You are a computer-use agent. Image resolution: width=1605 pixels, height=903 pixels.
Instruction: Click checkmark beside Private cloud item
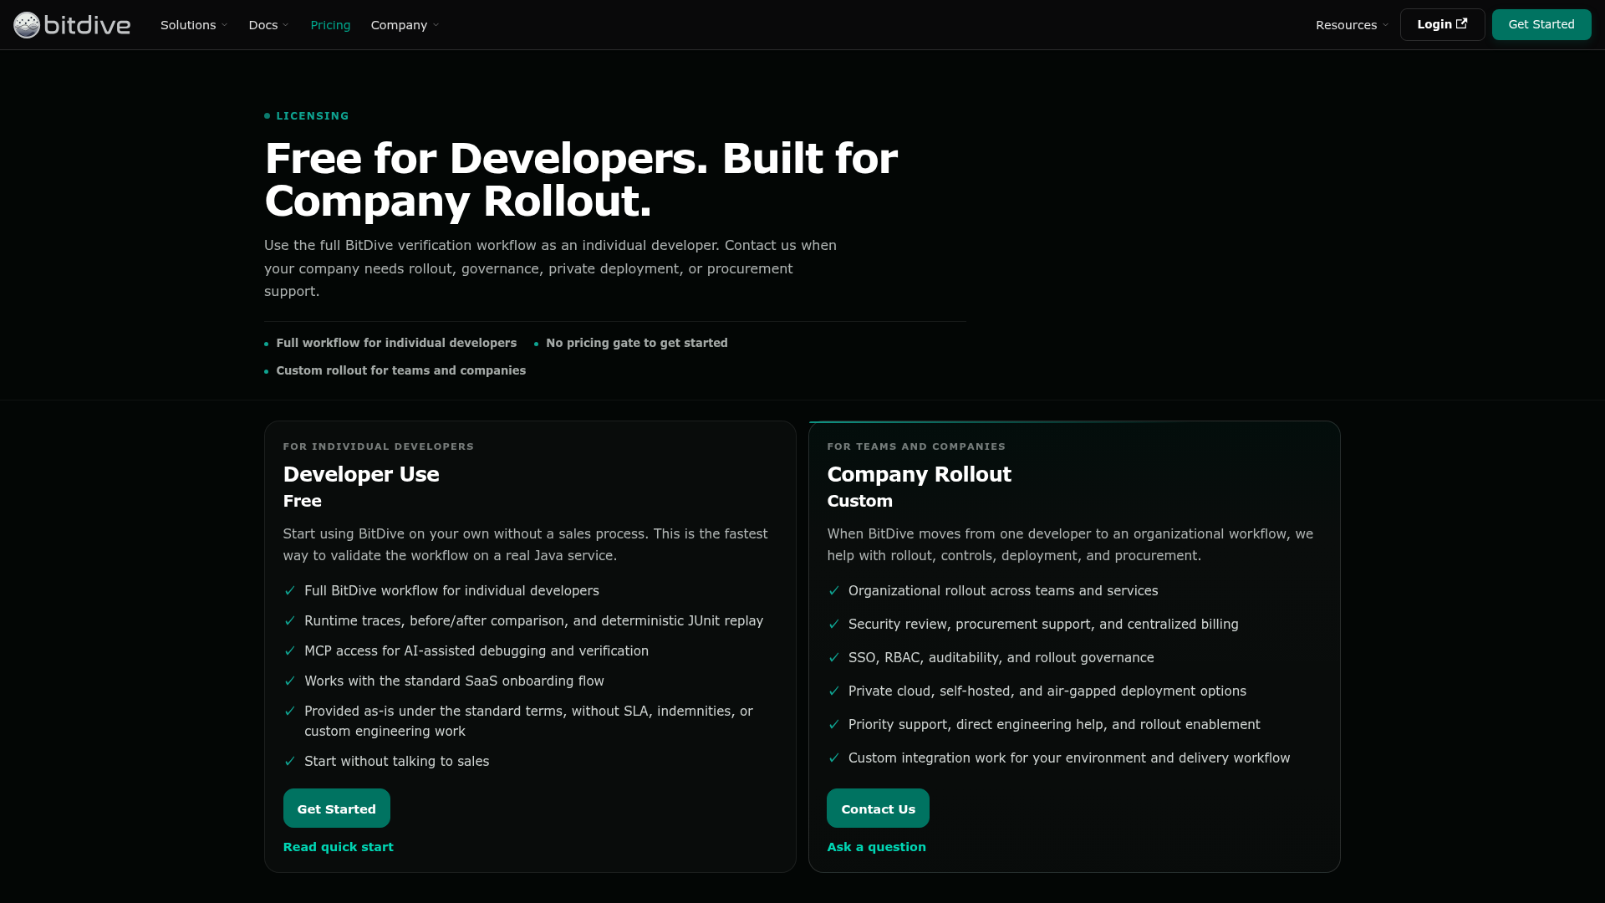tap(833, 691)
